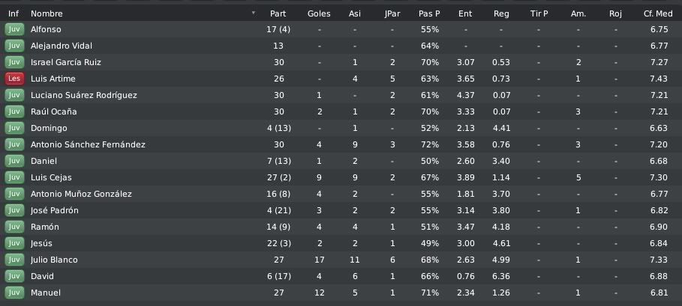
Task: Open player Julio Blanco's profile
Action: (54, 260)
